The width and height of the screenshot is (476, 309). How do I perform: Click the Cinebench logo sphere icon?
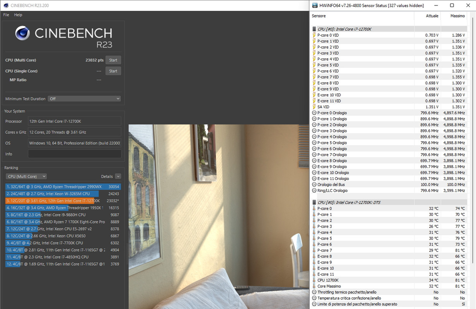[22, 33]
